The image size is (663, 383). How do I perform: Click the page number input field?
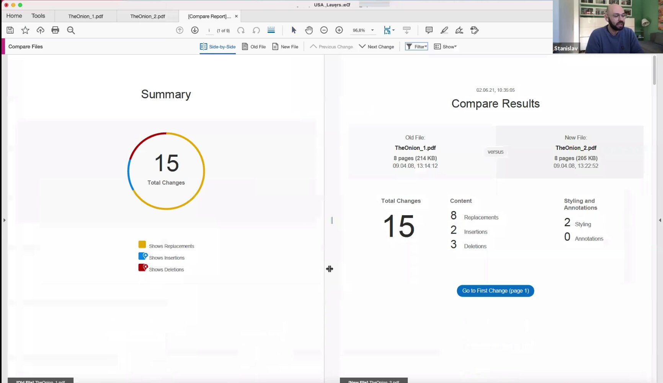point(209,30)
